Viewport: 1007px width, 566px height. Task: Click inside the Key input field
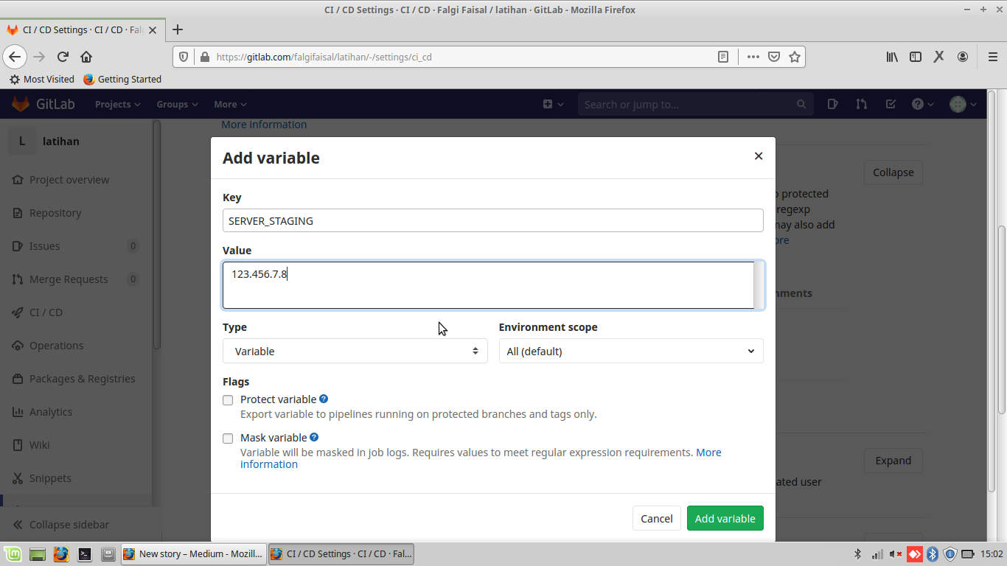[492, 220]
